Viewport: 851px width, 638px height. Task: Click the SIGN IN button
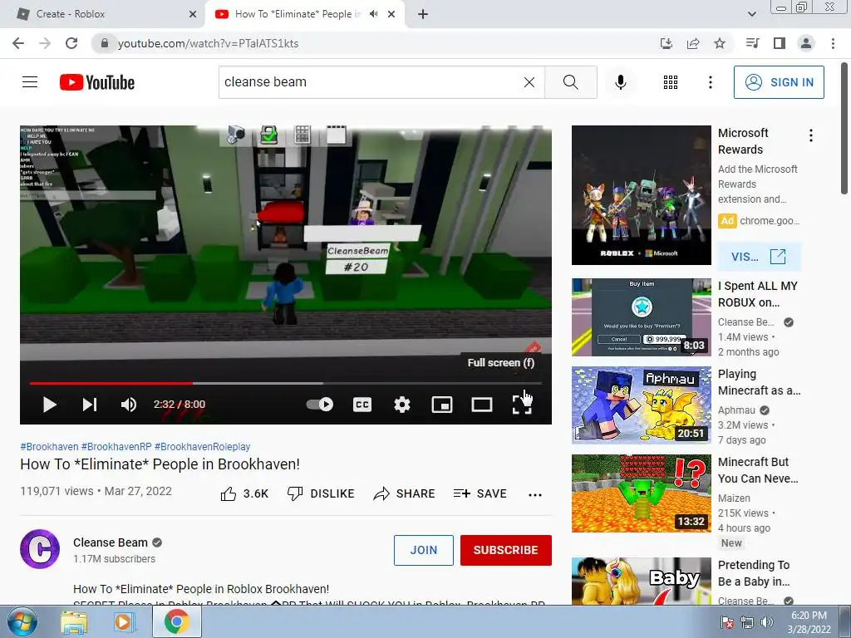coord(779,82)
